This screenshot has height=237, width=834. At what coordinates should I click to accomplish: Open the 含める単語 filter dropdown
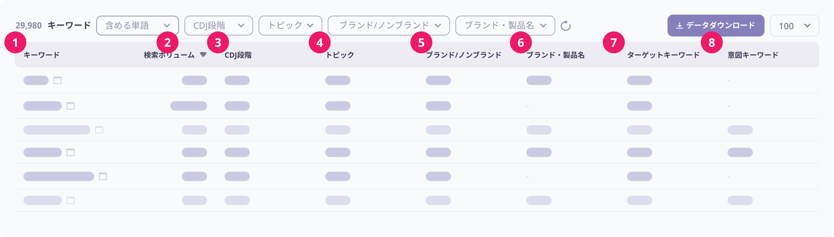(138, 26)
